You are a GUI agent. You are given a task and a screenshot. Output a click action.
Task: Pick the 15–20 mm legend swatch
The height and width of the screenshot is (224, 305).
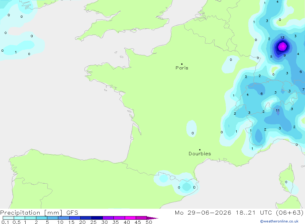click(75, 218)
